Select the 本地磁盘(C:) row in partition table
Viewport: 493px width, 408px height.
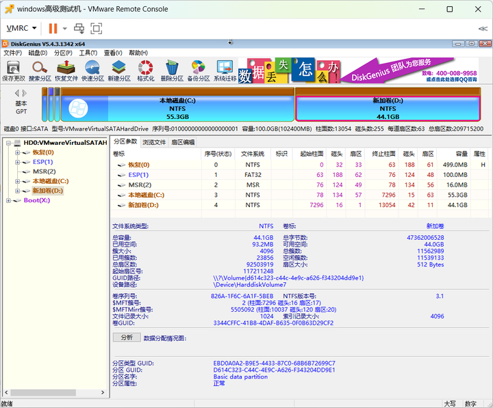300,195
